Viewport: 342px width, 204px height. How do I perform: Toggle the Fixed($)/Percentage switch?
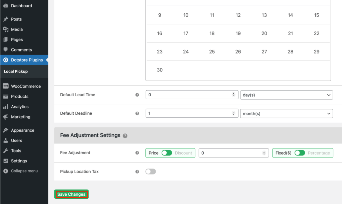click(x=300, y=153)
